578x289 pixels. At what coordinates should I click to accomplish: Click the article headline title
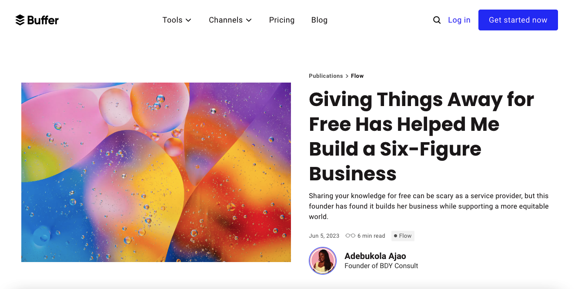(x=421, y=136)
